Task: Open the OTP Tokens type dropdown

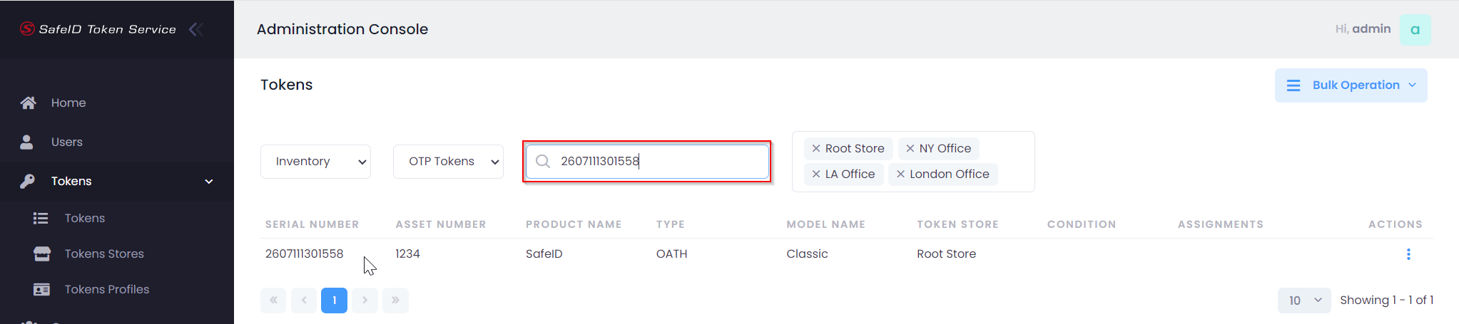Action: click(448, 162)
